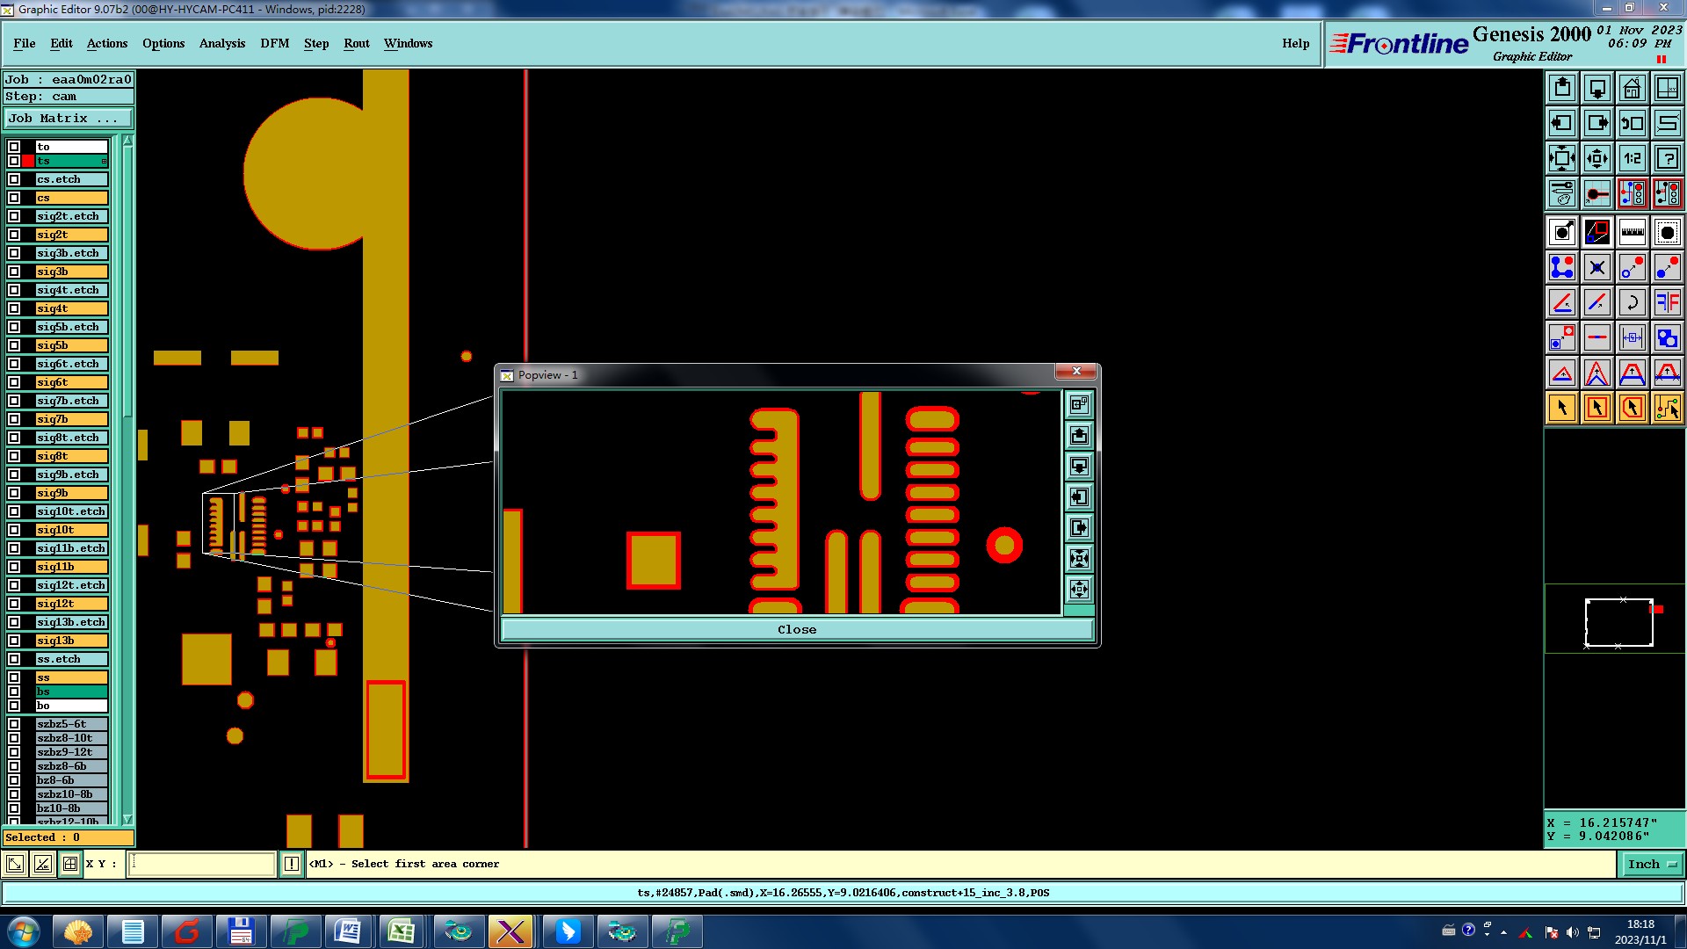Open the DFM menu

pos(274,43)
